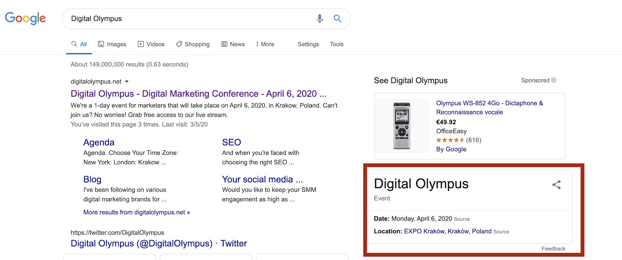Click the Google logo
Screen dimensions: 622x260
(x=25, y=18)
